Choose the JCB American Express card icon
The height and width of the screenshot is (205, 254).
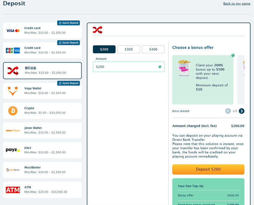pos(13,51)
